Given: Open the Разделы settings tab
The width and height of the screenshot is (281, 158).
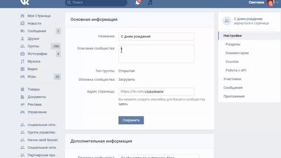Looking at the screenshot, I should tap(233, 44).
